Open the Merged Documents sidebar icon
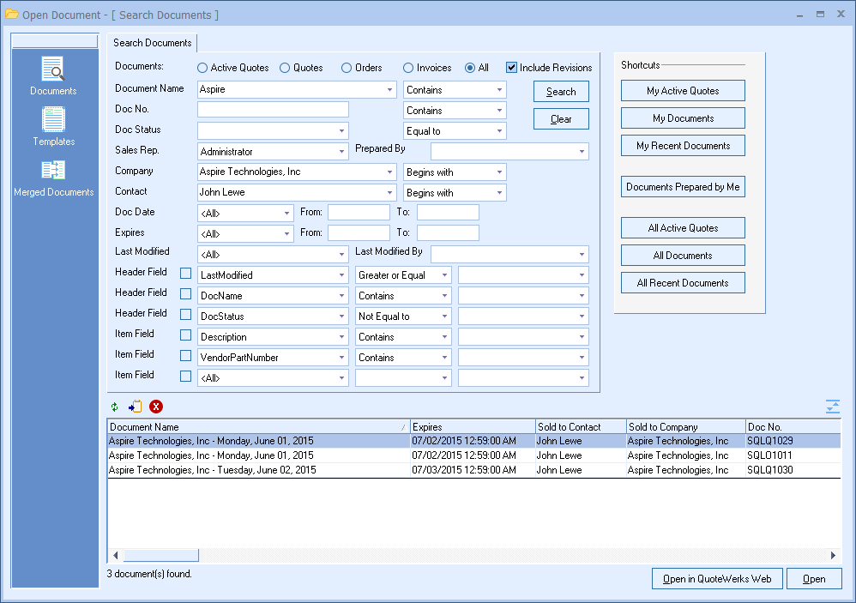 click(x=53, y=172)
